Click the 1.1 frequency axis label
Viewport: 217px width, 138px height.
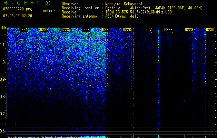3,45
